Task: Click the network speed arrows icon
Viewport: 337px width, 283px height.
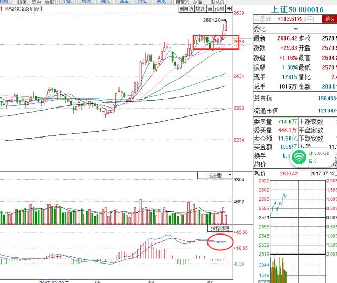Action: (310, 153)
